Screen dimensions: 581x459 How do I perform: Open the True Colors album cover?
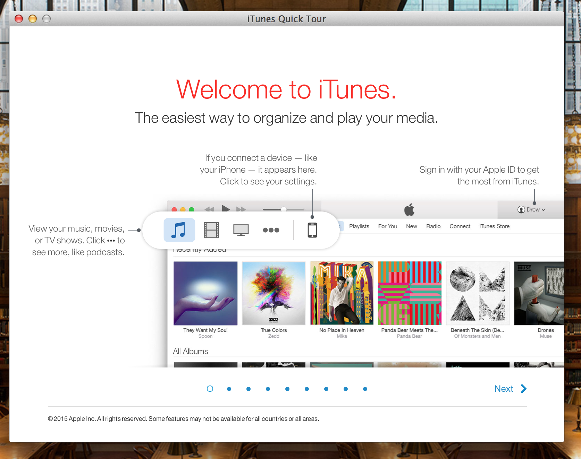pyautogui.click(x=273, y=293)
